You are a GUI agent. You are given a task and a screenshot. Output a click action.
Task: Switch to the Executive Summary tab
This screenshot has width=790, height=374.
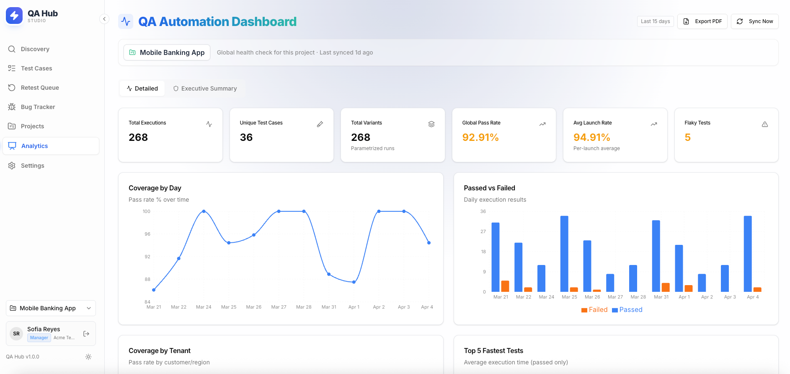[x=205, y=88]
